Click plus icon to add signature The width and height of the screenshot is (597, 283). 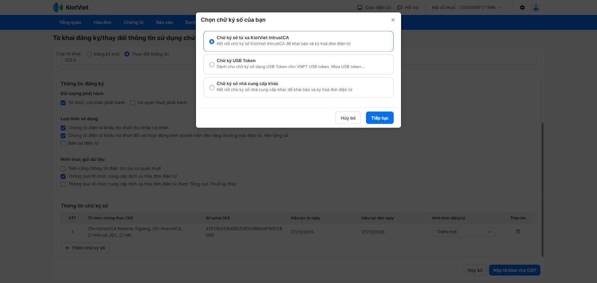[x=67, y=248]
